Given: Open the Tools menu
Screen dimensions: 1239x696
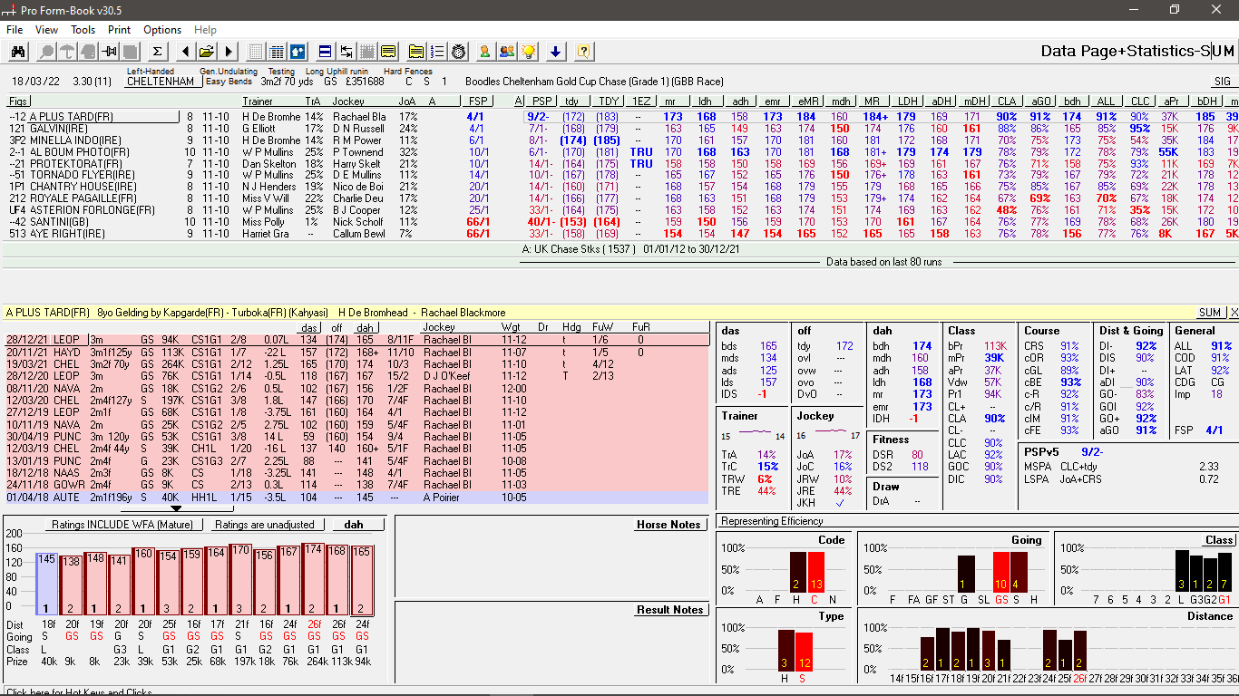Looking at the screenshot, I should coord(83,30).
